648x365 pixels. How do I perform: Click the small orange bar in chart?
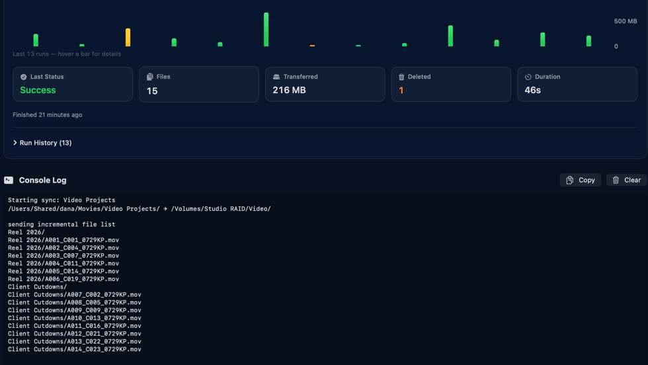point(312,46)
